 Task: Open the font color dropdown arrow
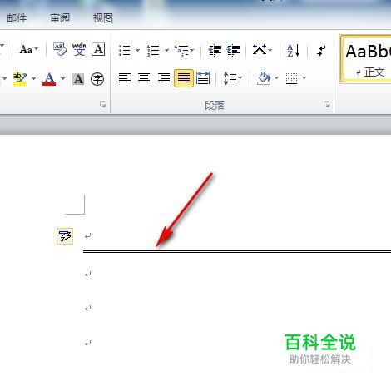click(63, 79)
